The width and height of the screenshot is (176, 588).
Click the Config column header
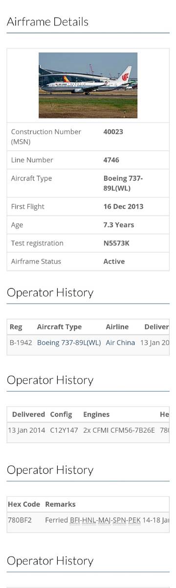pos(61,415)
